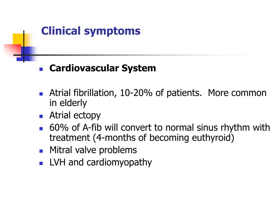Select the Atrial ectopy text

point(75,116)
